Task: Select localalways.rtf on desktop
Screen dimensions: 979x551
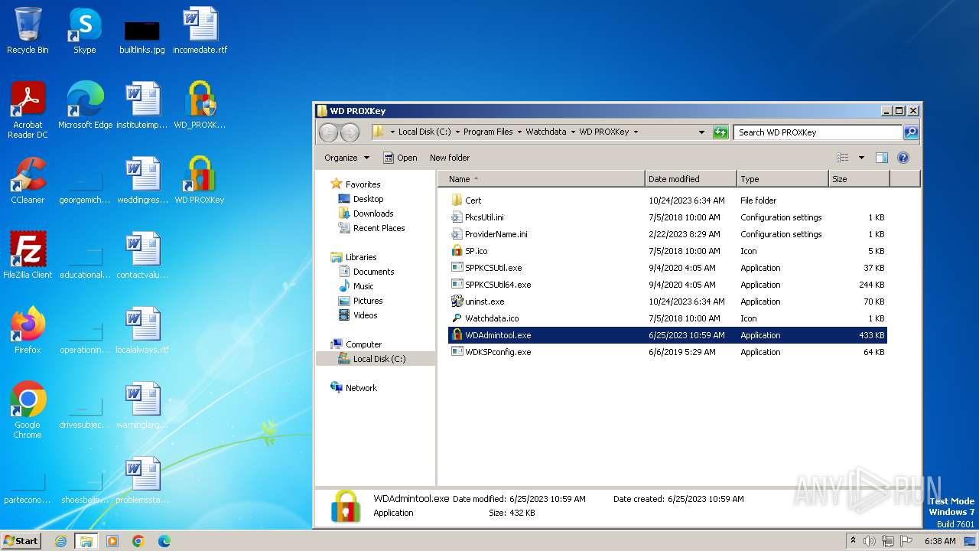Action: [142, 331]
